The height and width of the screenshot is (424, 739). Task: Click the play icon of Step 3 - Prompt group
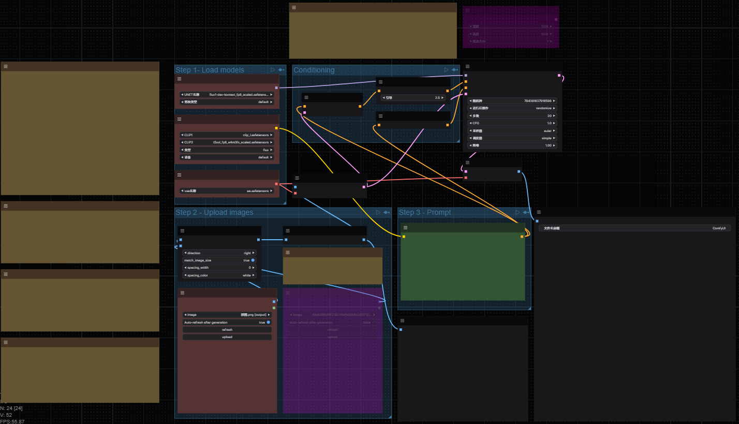pyautogui.click(x=518, y=212)
